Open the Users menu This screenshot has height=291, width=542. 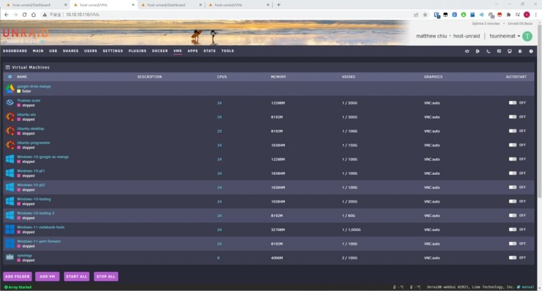click(x=91, y=51)
